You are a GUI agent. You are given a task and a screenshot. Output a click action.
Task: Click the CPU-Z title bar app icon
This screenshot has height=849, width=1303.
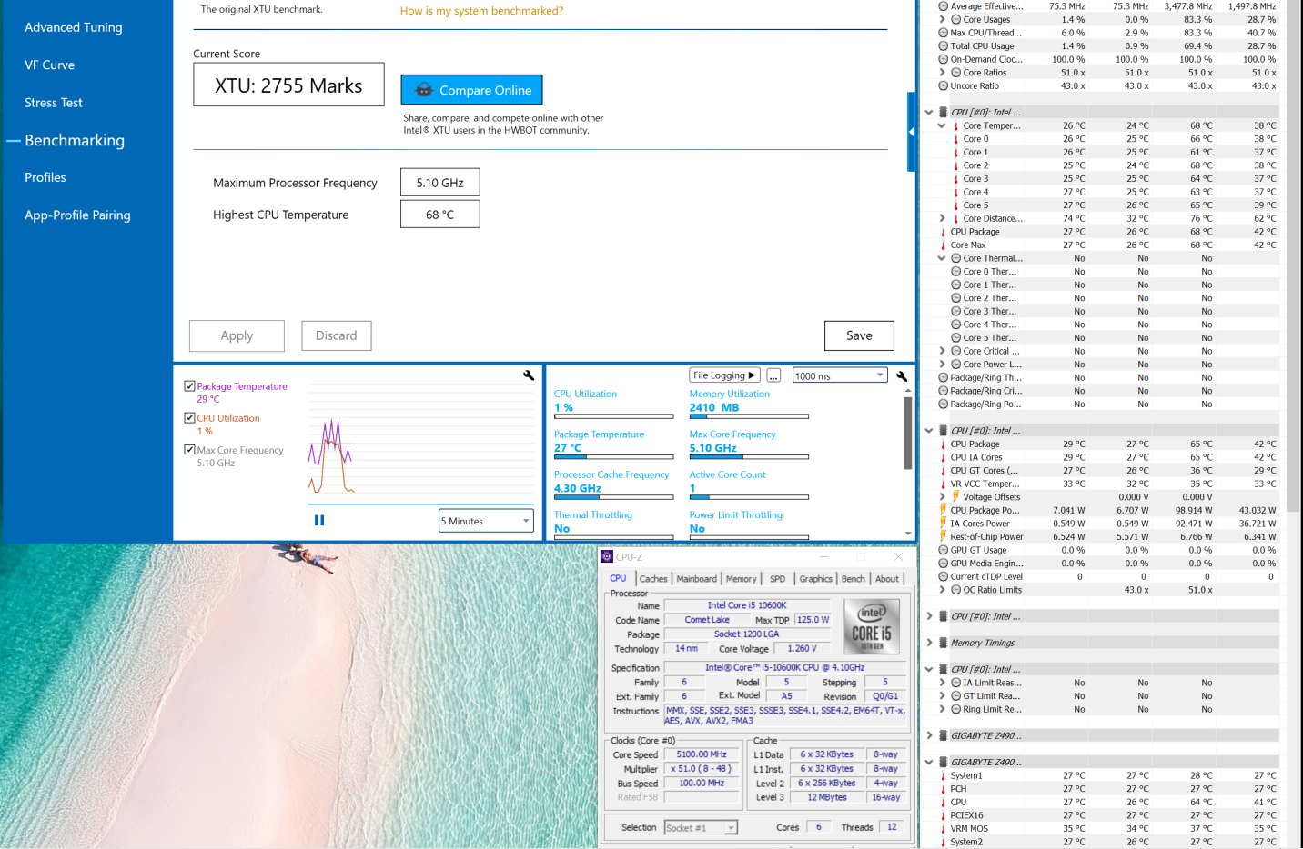click(x=607, y=557)
